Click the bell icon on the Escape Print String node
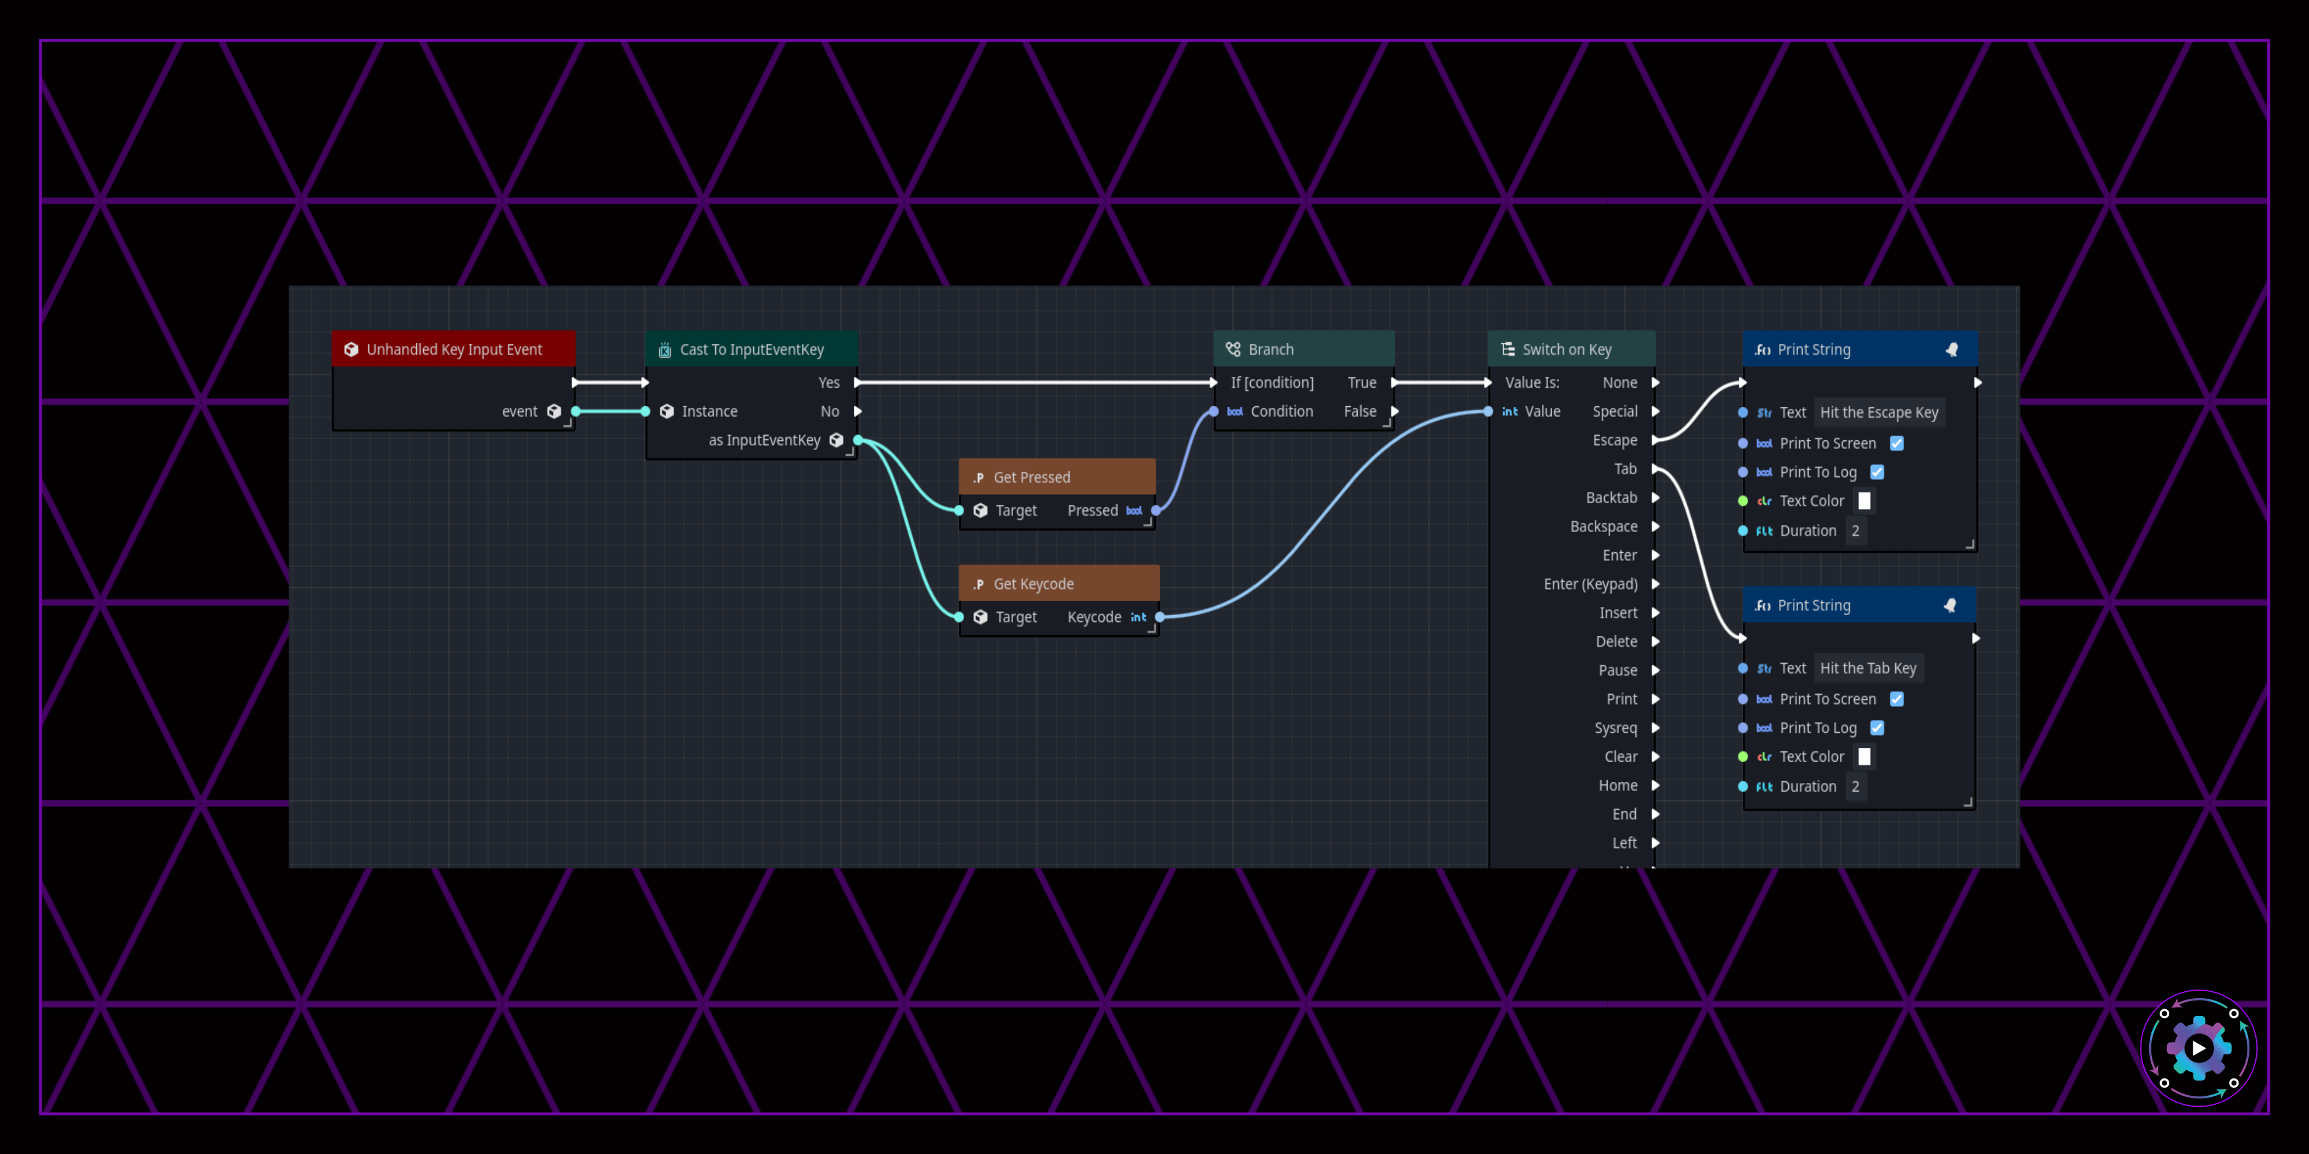The image size is (2309, 1154). (1951, 350)
